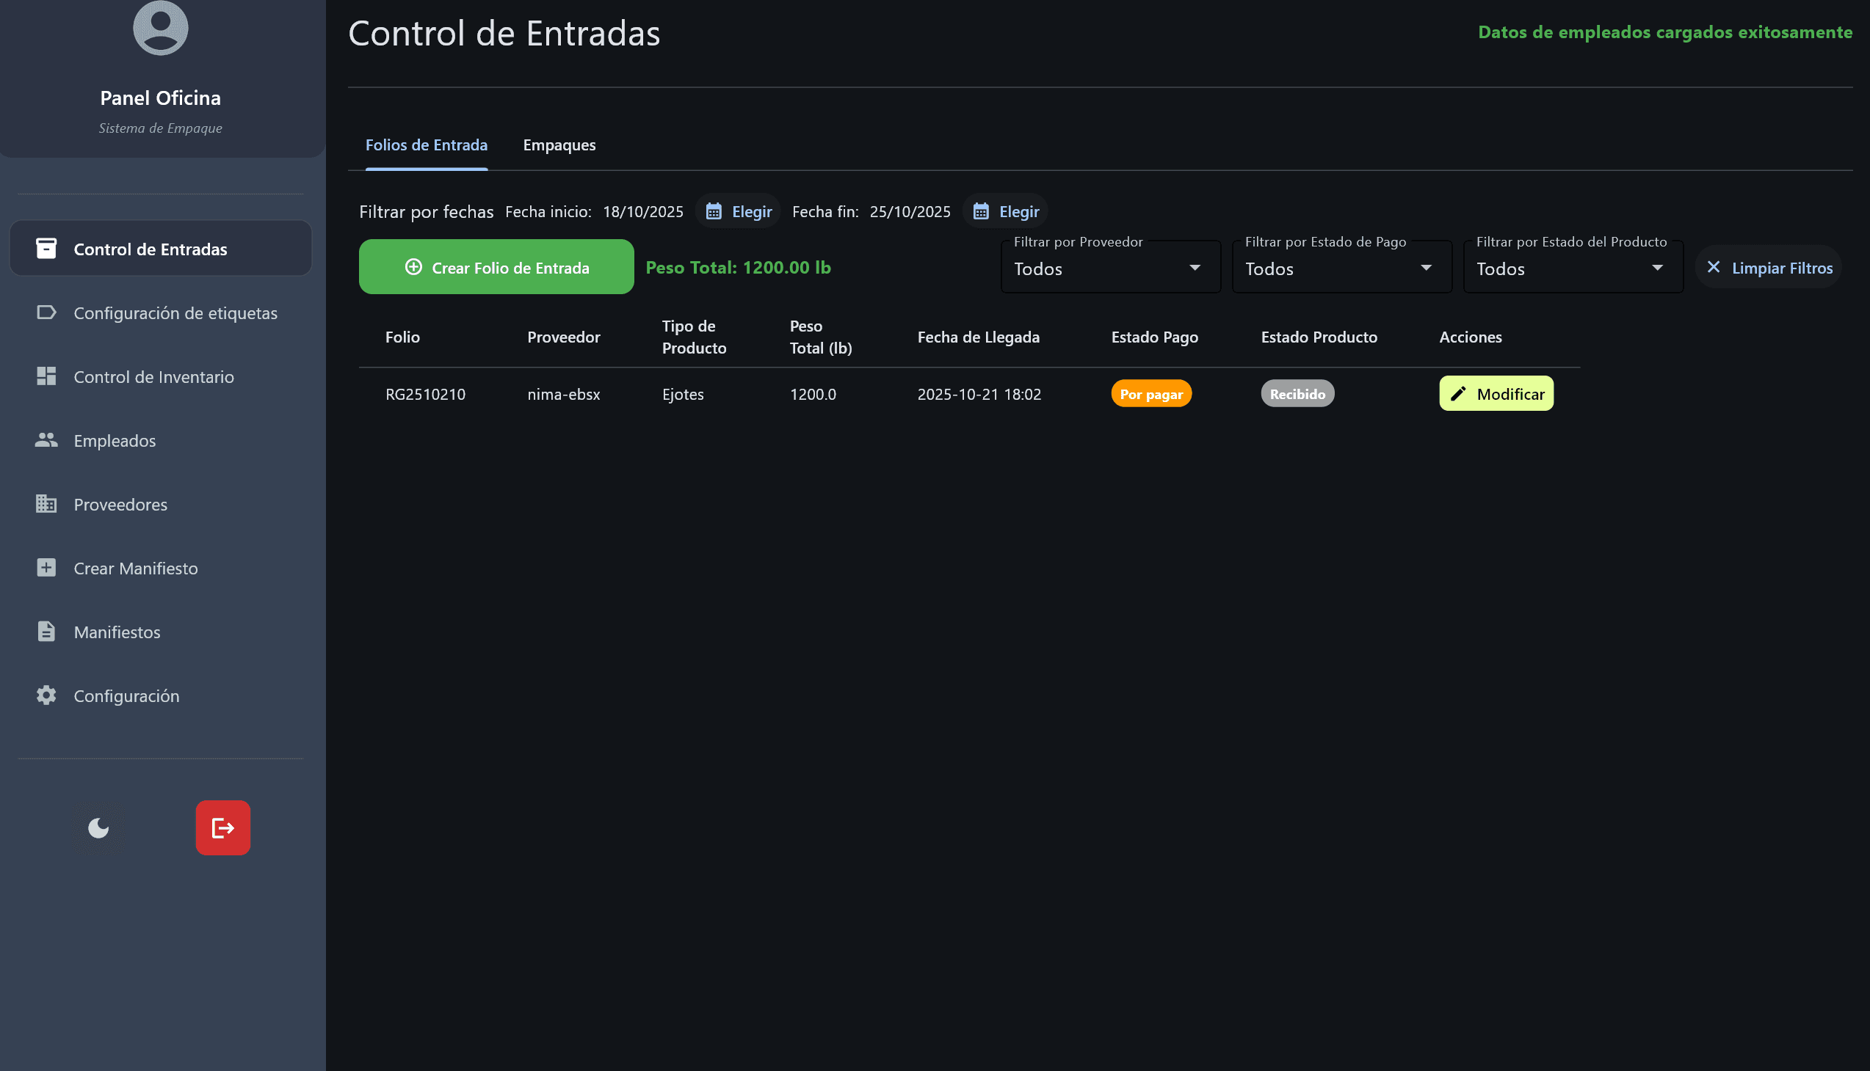
Task: Switch to the Empaques tab
Action: pyautogui.click(x=559, y=145)
